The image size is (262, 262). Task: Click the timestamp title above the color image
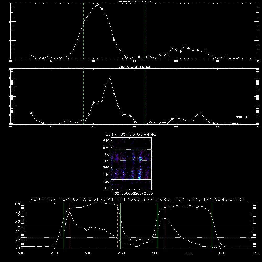click(x=131, y=134)
